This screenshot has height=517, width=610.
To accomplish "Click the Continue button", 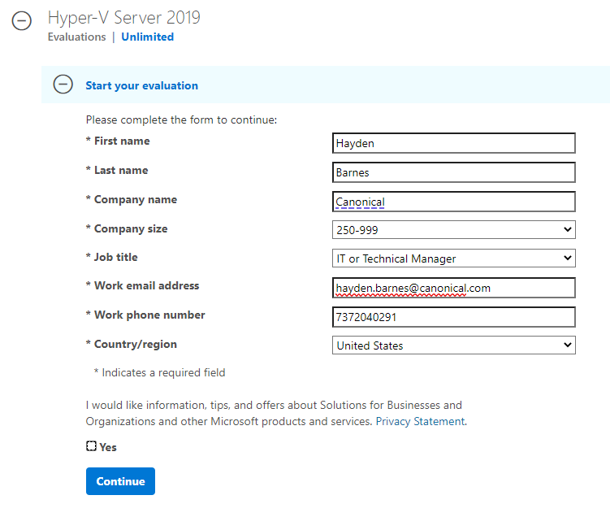I will point(120,481).
